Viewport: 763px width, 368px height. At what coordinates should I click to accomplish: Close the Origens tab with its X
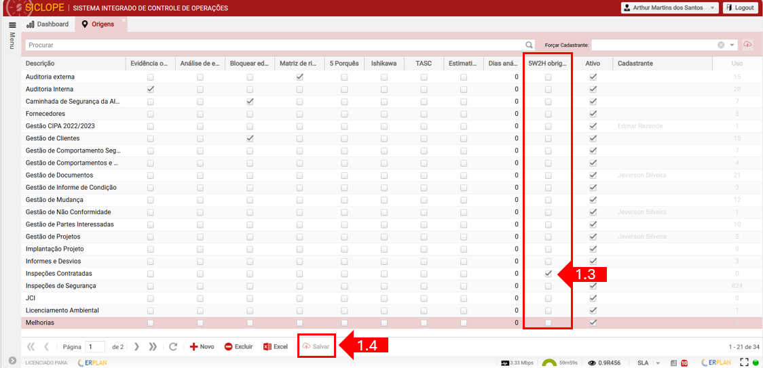(x=124, y=20)
